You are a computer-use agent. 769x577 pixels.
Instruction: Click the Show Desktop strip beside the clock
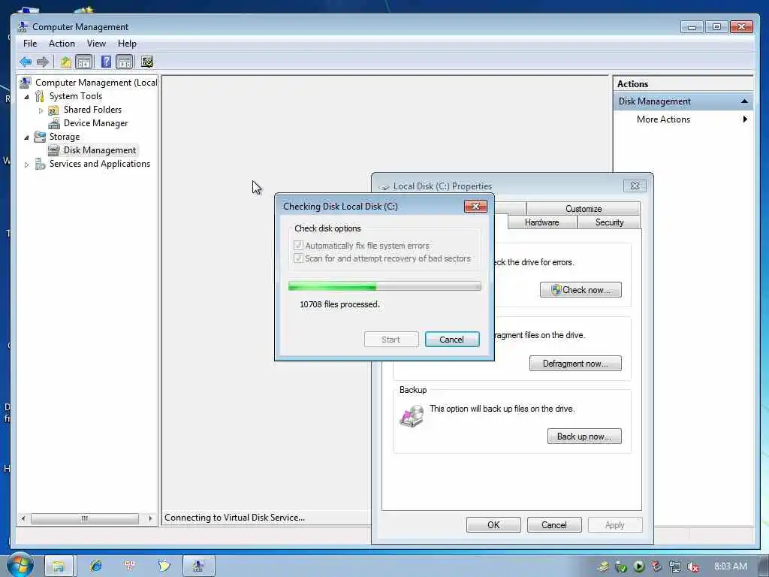coord(764,566)
